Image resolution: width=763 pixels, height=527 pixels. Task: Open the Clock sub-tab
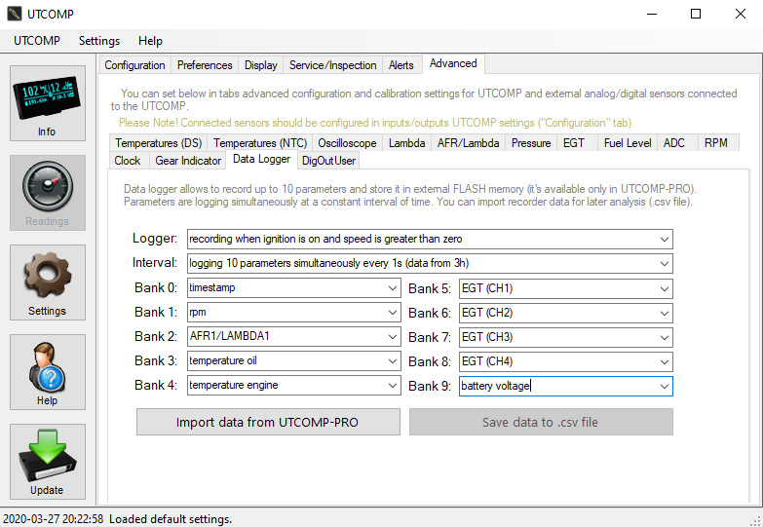pyautogui.click(x=128, y=161)
